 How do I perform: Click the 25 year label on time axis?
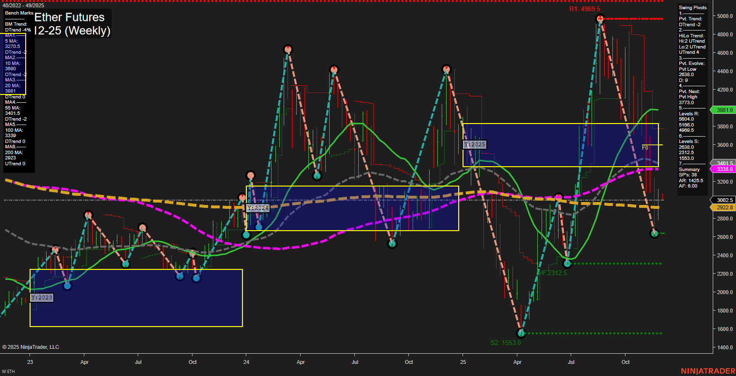point(463,362)
